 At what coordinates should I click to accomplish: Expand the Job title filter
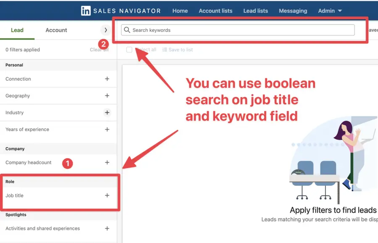click(107, 195)
